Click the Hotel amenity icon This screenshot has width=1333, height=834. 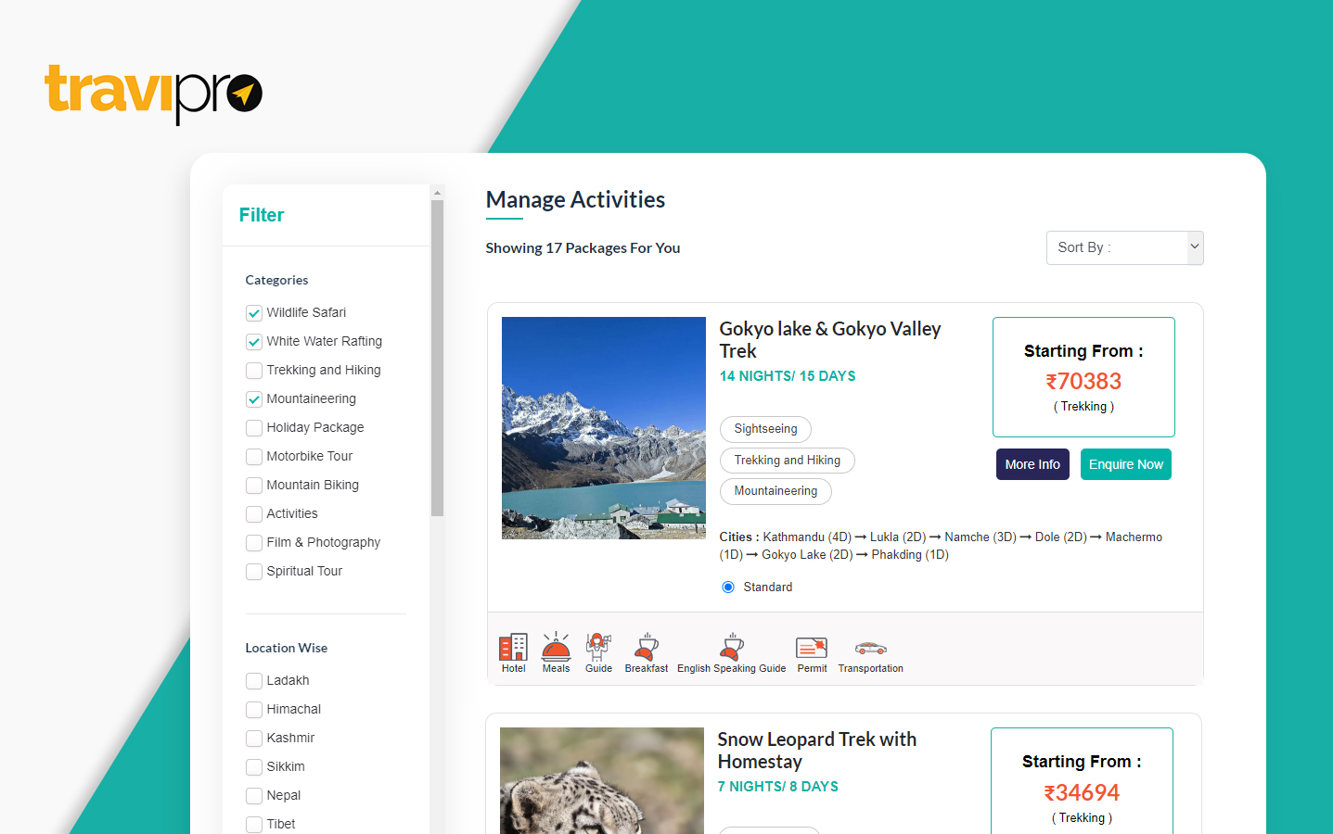(513, 647)
